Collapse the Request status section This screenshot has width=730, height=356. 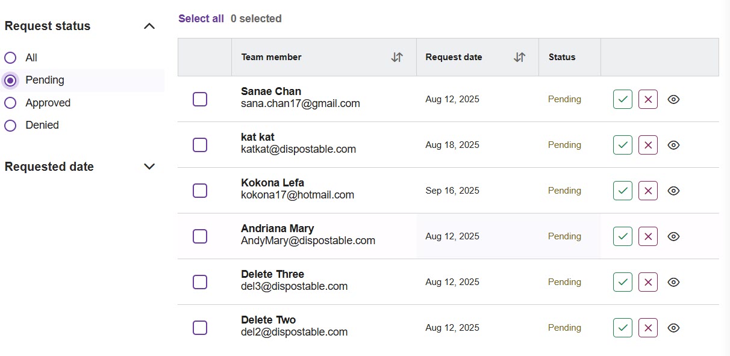(149, 26)
